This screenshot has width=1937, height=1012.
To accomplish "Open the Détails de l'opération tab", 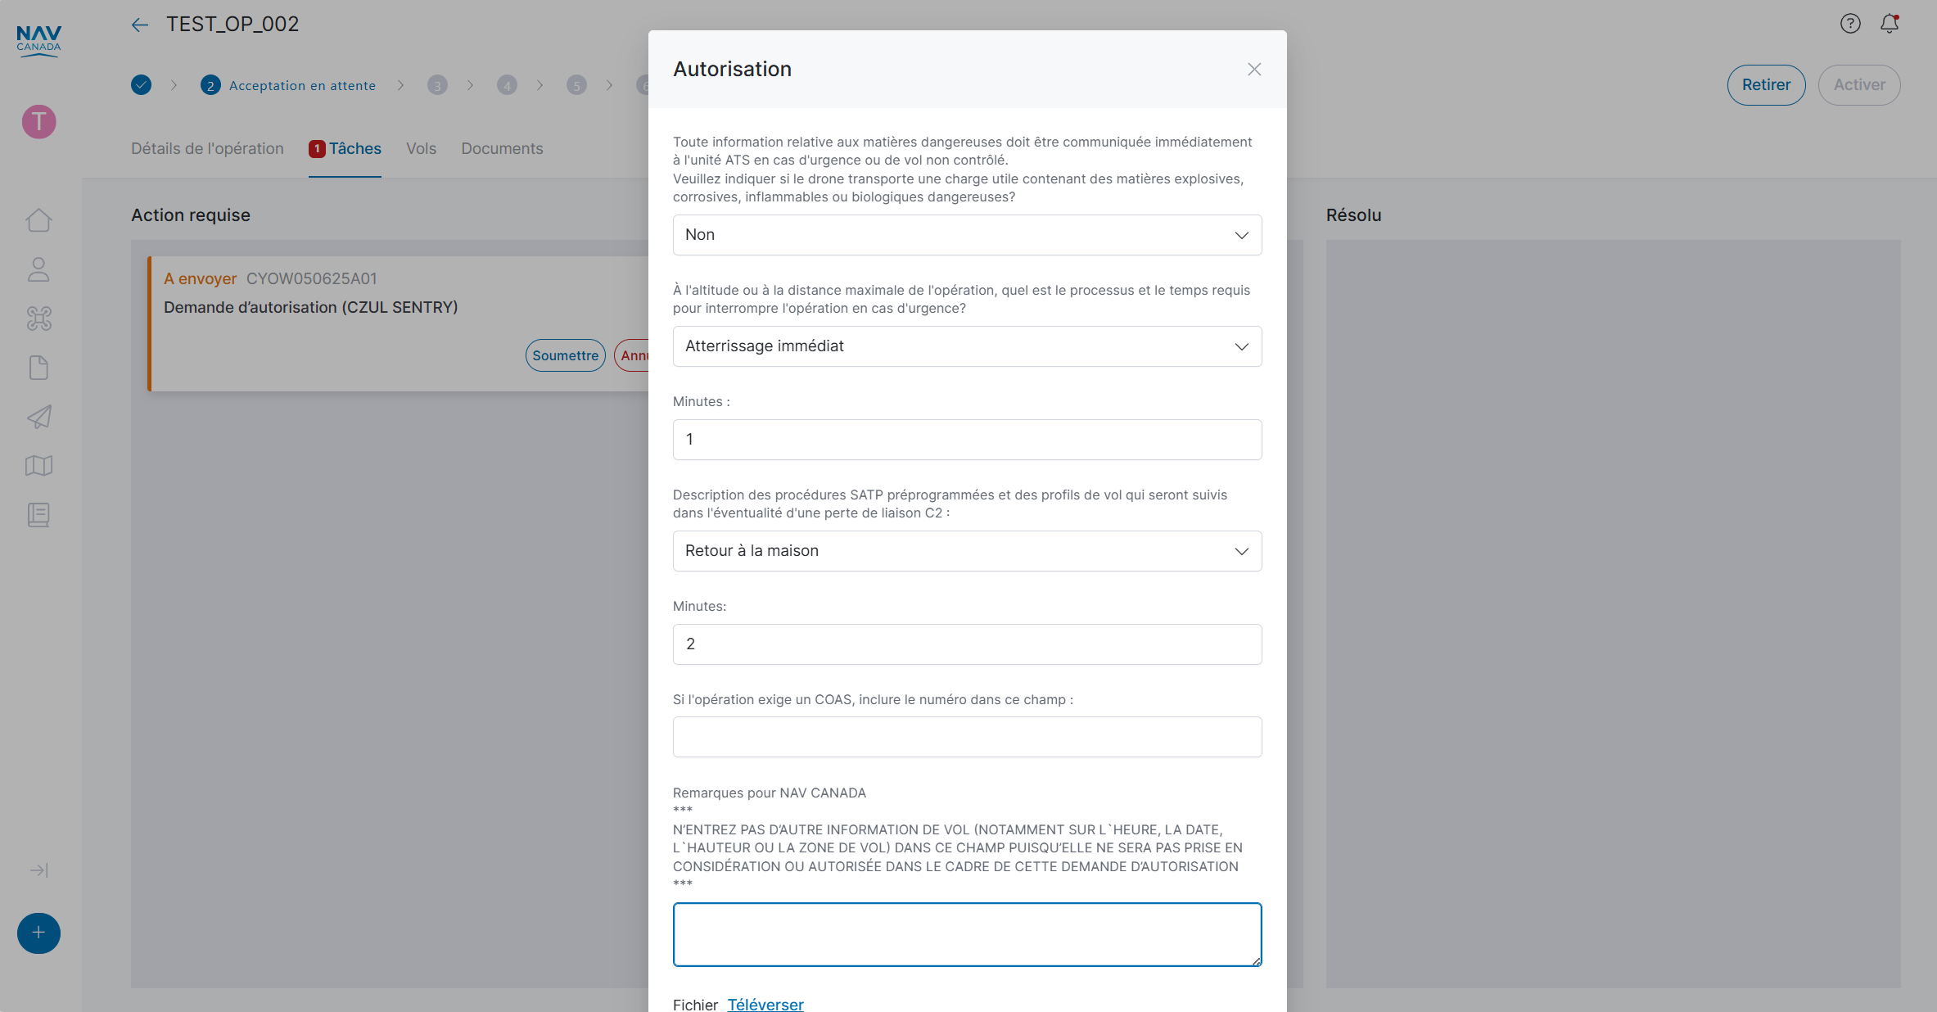I will tap(207, 148).
